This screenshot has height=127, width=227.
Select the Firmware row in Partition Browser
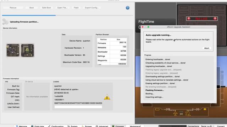click(112, 43)
